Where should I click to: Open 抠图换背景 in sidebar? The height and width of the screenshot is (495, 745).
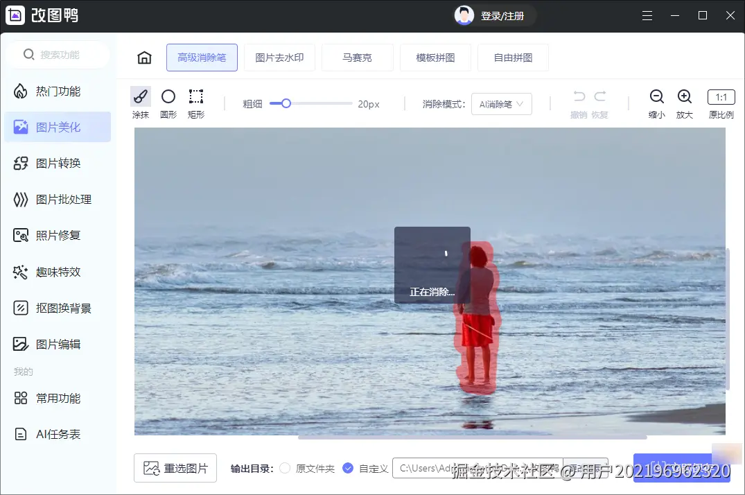click(x=58, y=308)
